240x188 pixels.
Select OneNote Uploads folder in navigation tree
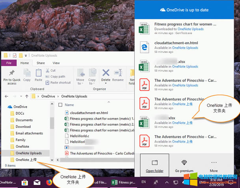coord(28,153)
